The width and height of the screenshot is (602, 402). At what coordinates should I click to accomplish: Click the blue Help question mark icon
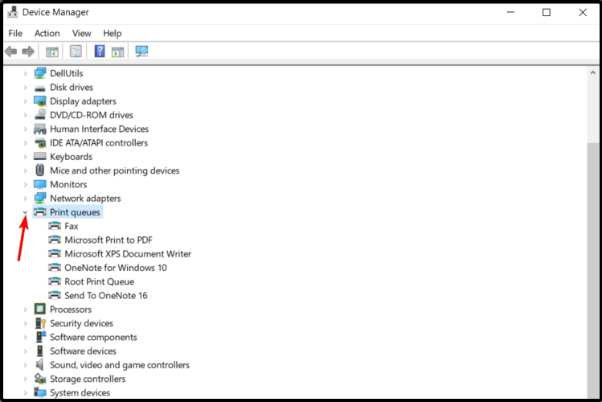(x=100, y=51)
